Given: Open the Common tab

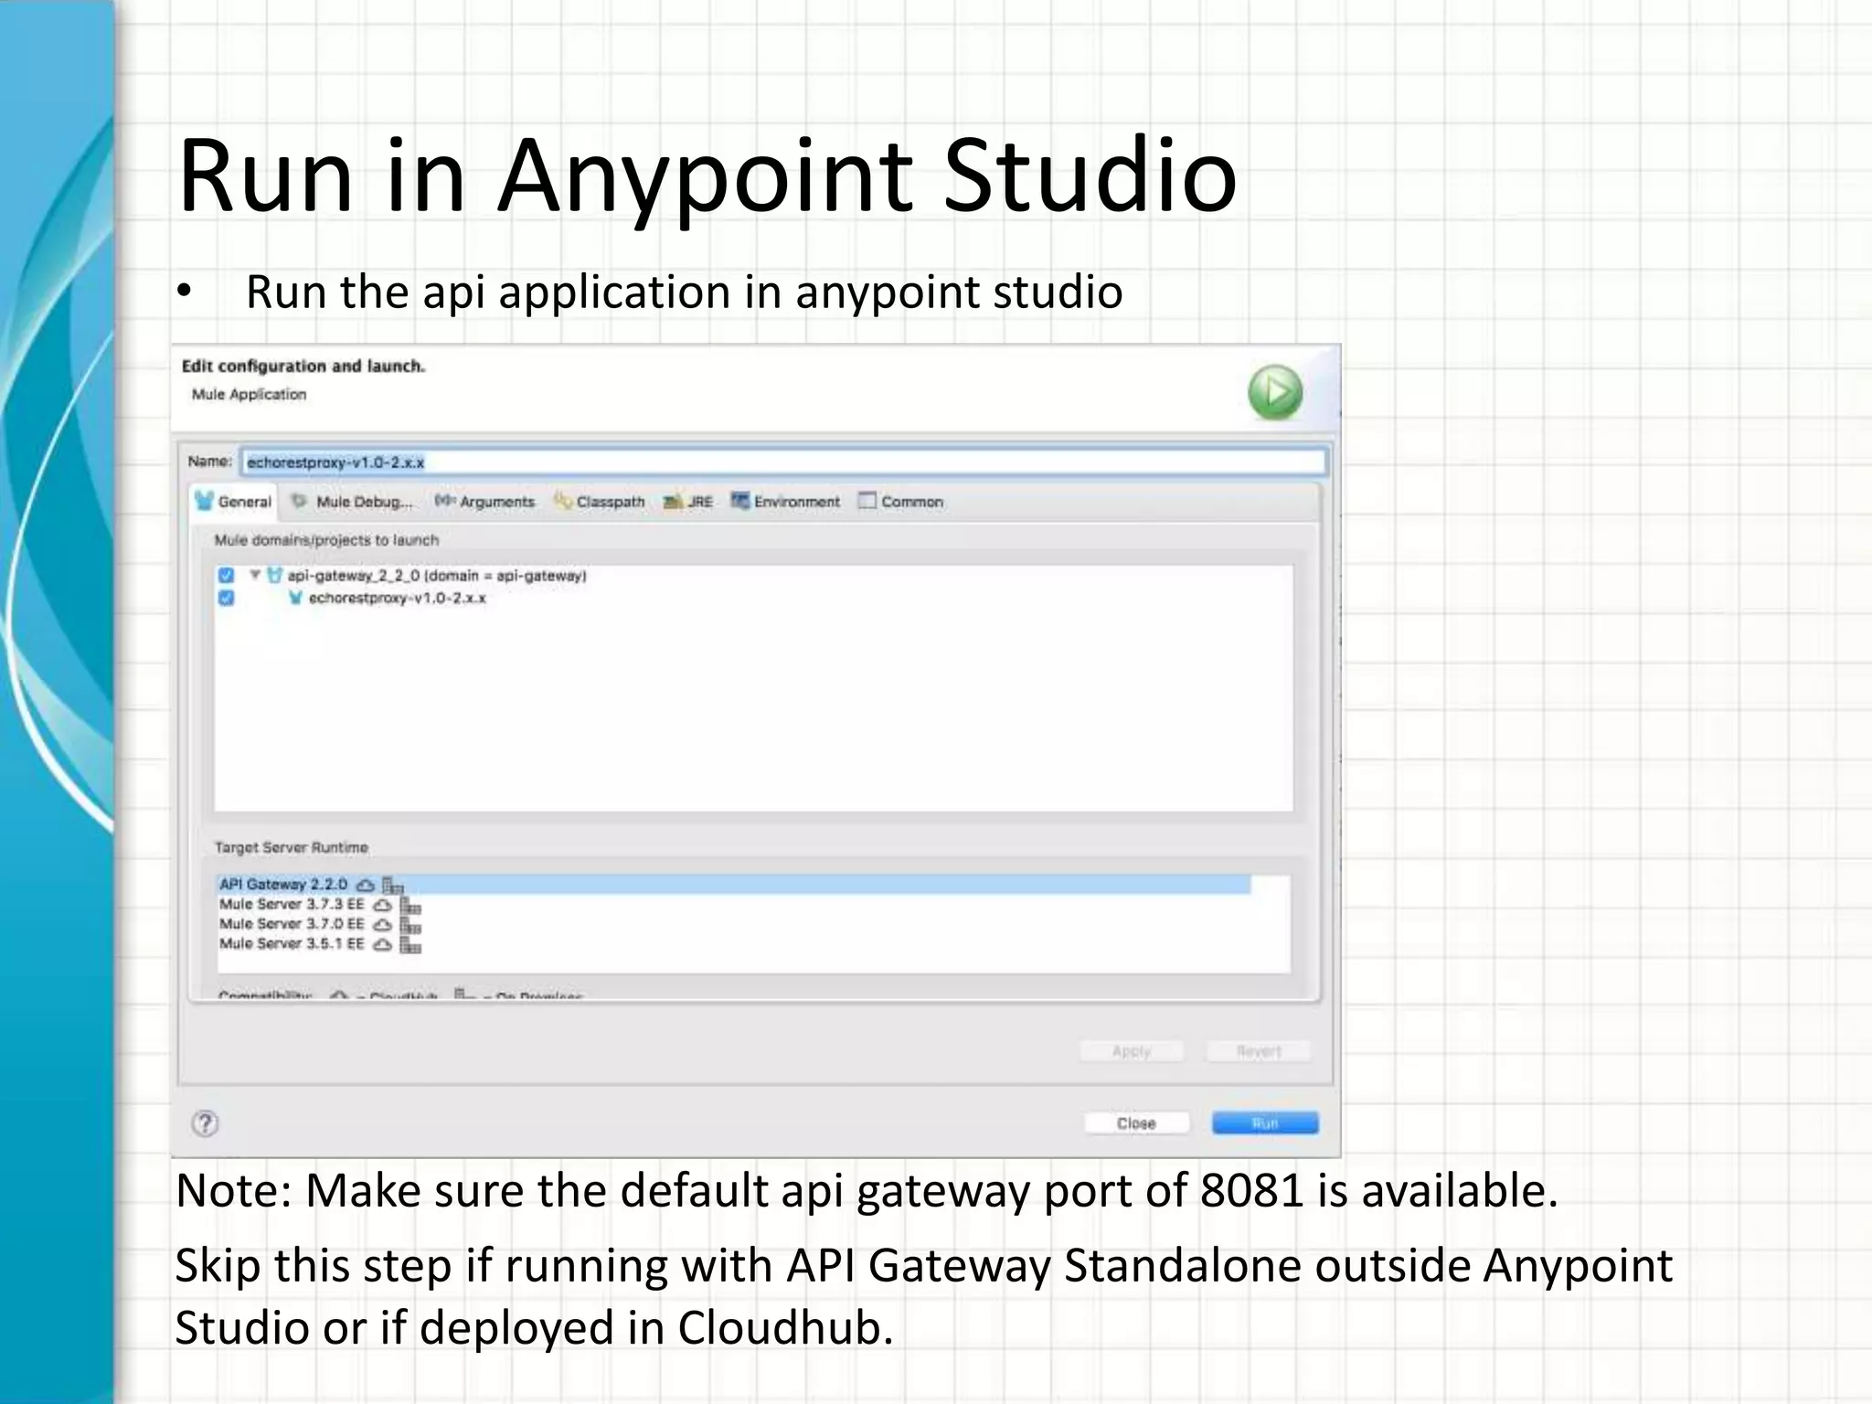Looking at the screenshot, I should point(900,502).
